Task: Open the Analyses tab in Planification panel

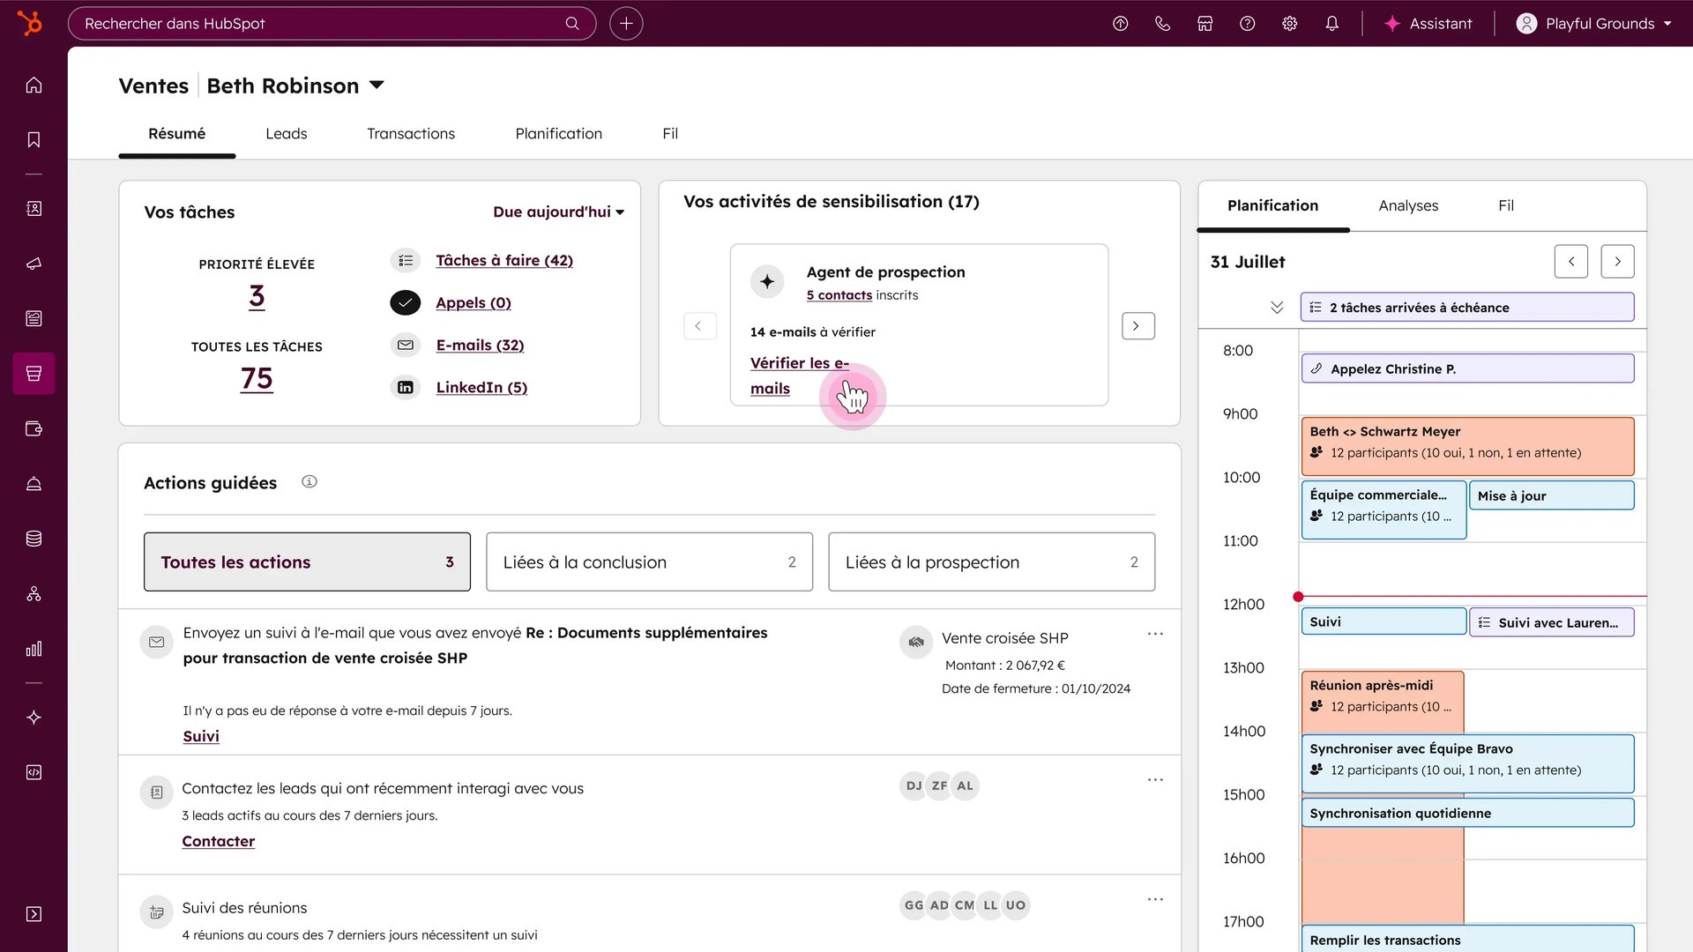Action: coord(1407,205)
